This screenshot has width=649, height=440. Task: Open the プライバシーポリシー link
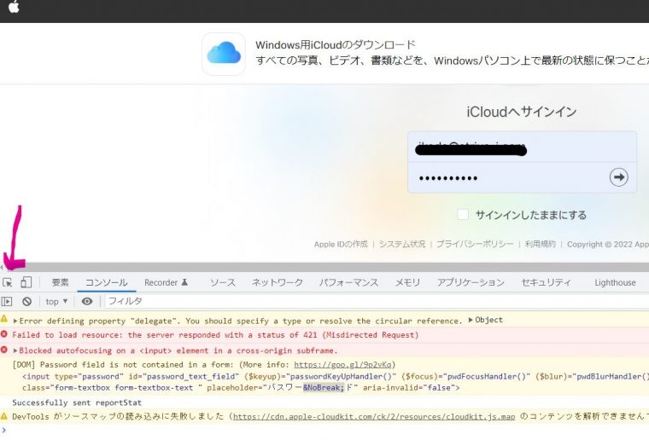[x=475, y=244]
